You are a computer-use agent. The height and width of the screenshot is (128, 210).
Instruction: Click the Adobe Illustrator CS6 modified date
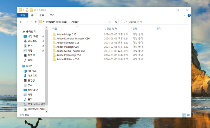pyautogui.click(x=116, y=42)
